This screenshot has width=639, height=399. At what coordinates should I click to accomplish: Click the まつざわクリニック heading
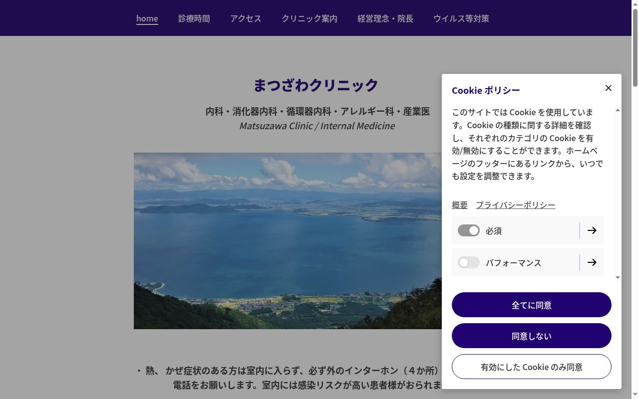(316, 85)
